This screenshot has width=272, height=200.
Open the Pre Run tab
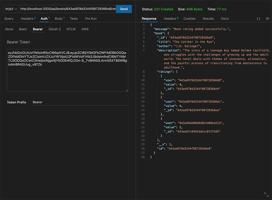click(x=91, y=19)
